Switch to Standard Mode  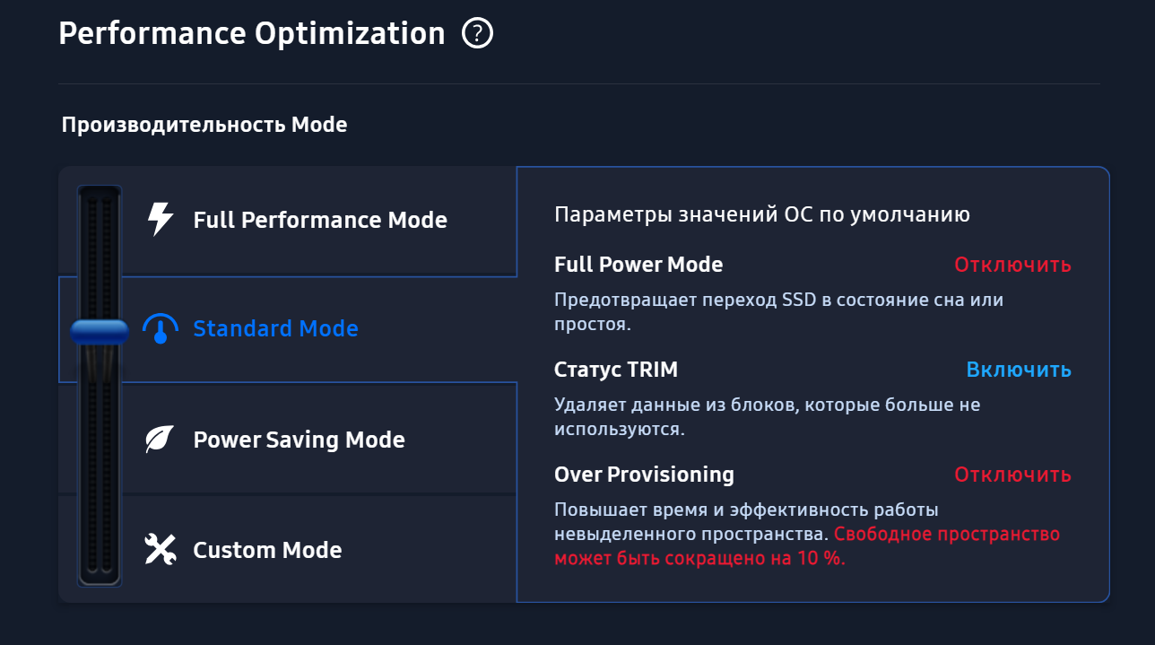(275, 329)
